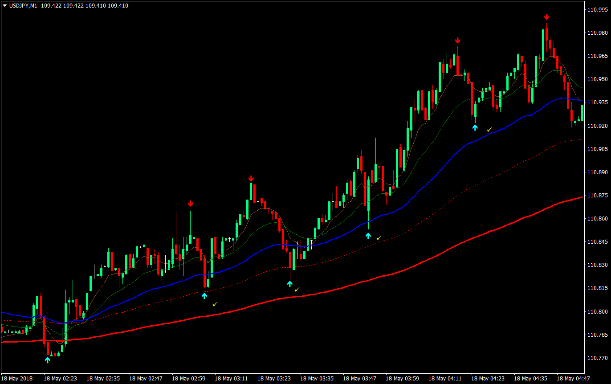The height and width of the screenshot is (384, 611).
Task: Click the 110.875 price label
Action: [x=598, y=195]
